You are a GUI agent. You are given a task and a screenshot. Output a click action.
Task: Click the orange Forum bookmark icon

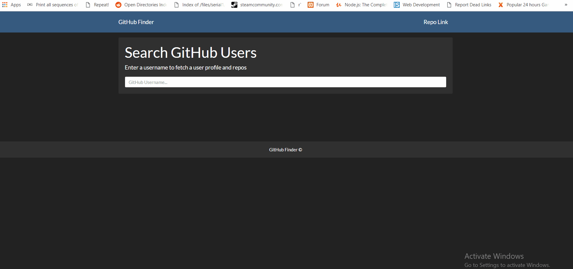point(311,5)
